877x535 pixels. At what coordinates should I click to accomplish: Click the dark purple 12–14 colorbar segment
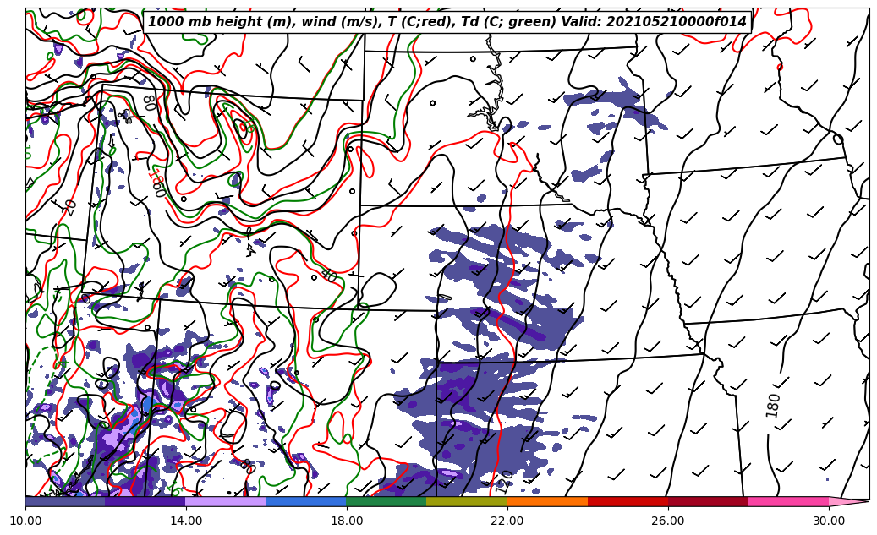[145, 501]
